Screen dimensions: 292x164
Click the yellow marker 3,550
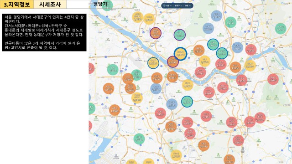pyautogui.click(x=188, y=85)
